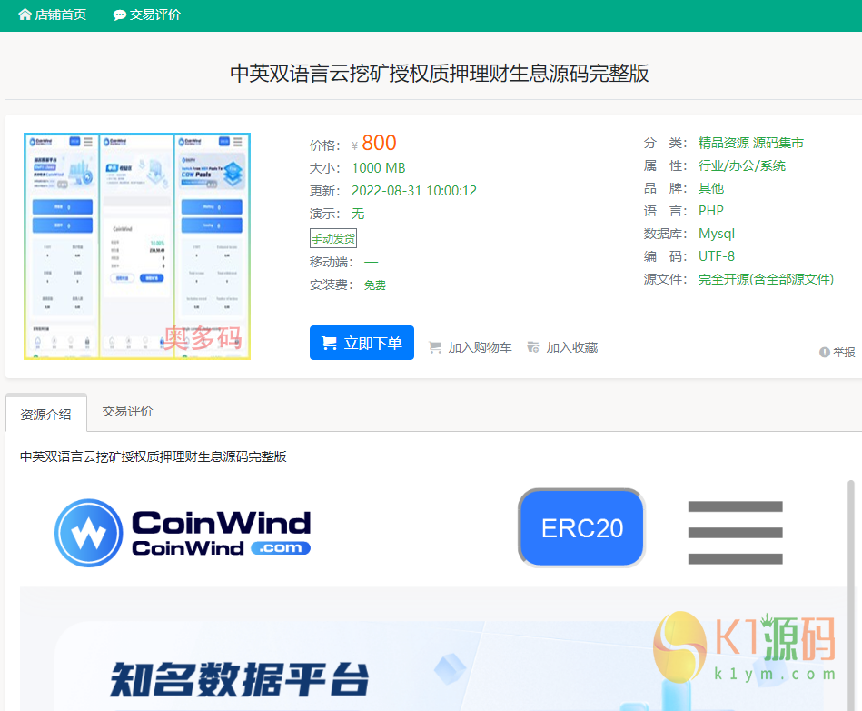Image resolution: width=862 pixels, height=711 pixels.
Task: Click the ERC20 blue button in screenshot
Action: click(x=581, y=527)
